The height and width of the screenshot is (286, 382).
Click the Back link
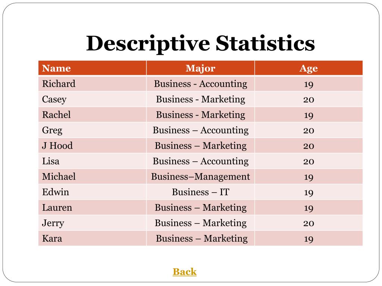point(184,271)
